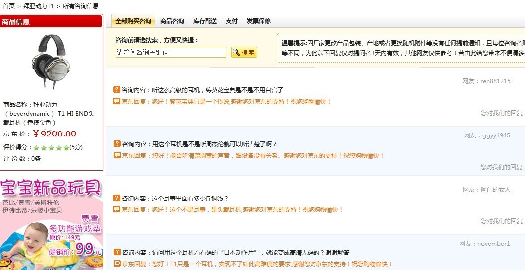Click question icon beside 周杰伦 inquiry

(117, 144)
